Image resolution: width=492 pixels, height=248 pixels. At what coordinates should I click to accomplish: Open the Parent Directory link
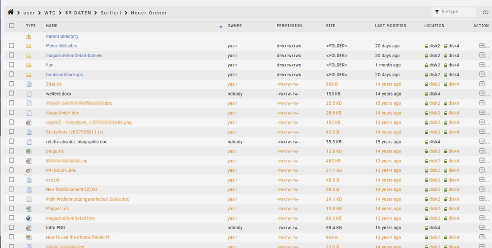pos(62,36)
